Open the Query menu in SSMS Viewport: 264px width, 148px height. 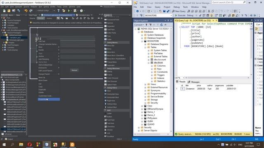(x=158, y=7)
